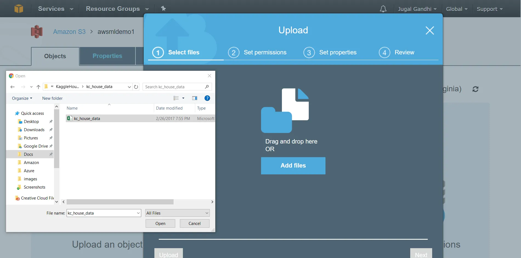521x258 pixels.
Task: Go to Set properties step
Action: 330,52
